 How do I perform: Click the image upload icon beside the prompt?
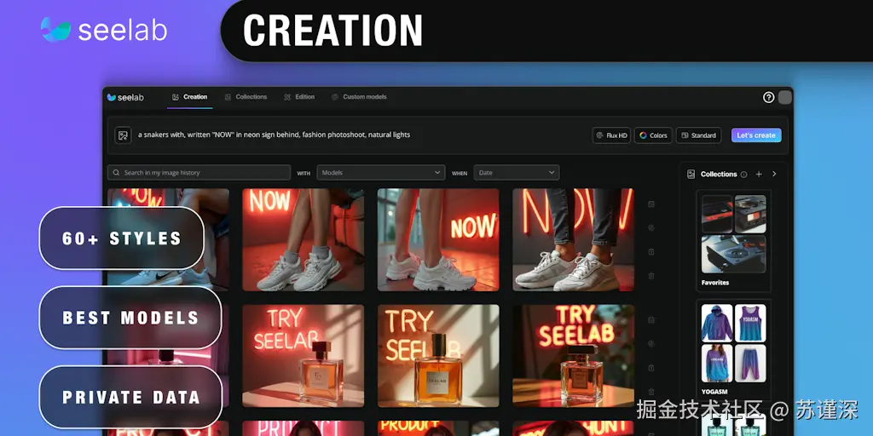coord(123,135)
